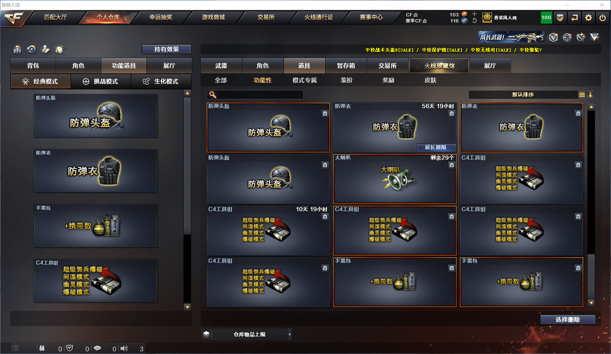Toggle sort direction arrow next to 默认排序
The width and height of the screenshot is (611, 354).
pyautogui.click(x=590, y=95)
